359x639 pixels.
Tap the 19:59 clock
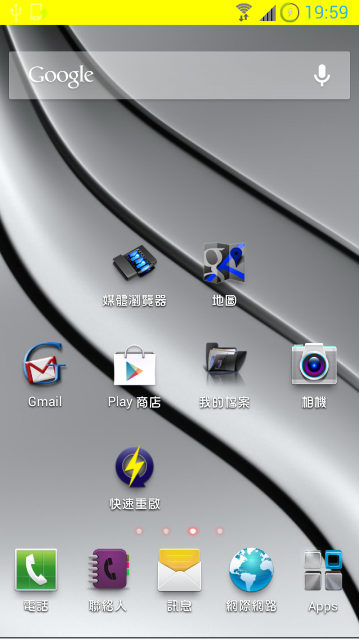pyautogui.click(x=327, y=12)
